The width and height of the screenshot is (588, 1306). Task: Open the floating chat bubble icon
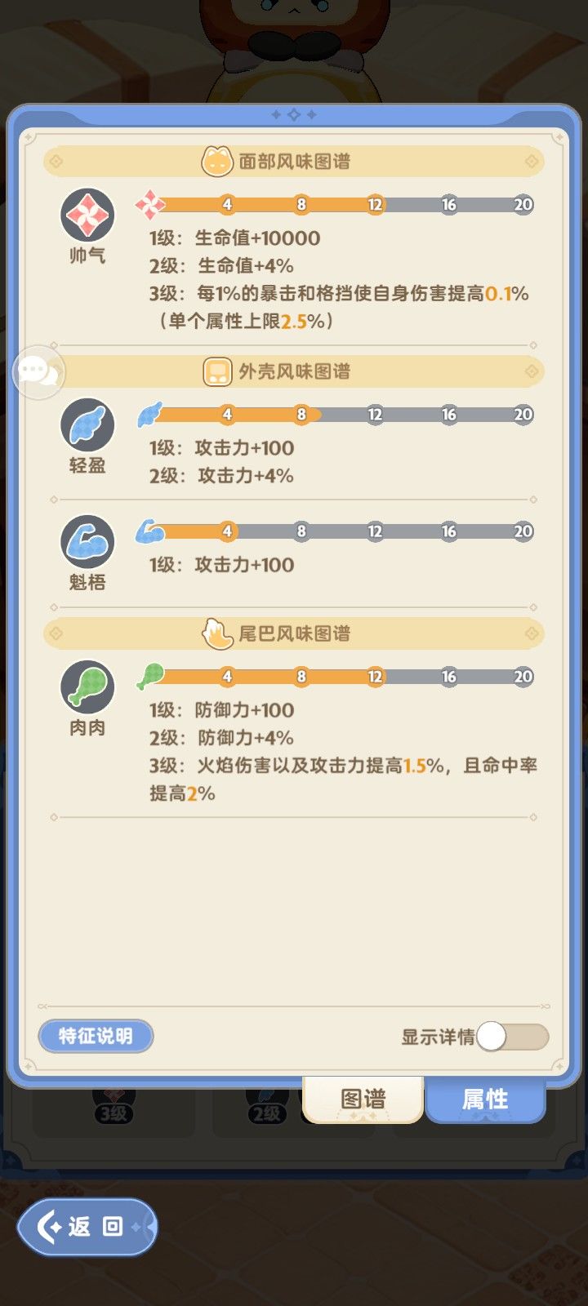tap(38, 372)
